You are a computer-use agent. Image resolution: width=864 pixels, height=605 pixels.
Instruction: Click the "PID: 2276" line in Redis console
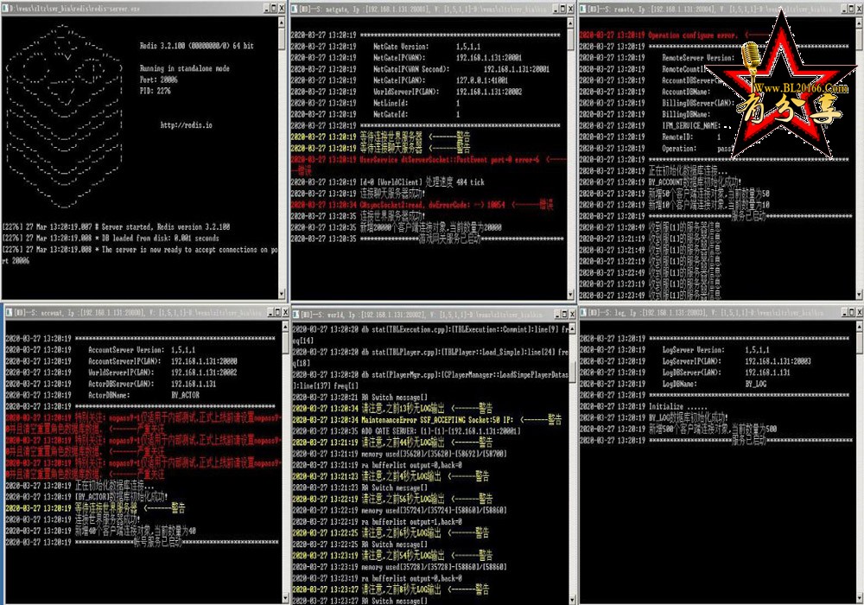point(156,91)
